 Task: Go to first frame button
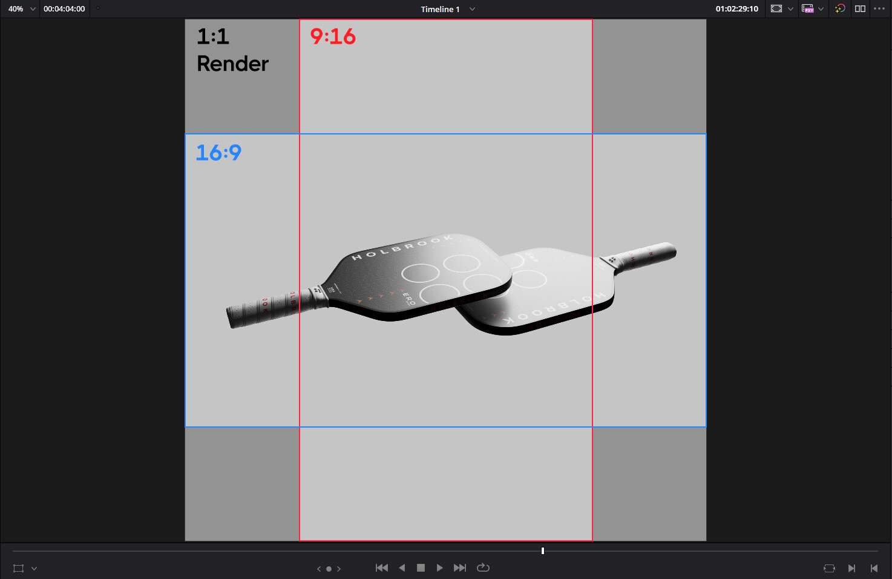tap(382, 568)
